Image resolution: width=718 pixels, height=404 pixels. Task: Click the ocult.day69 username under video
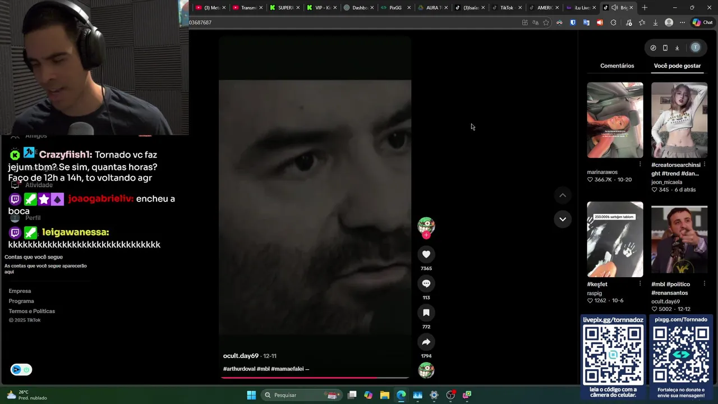pos(241,356)
